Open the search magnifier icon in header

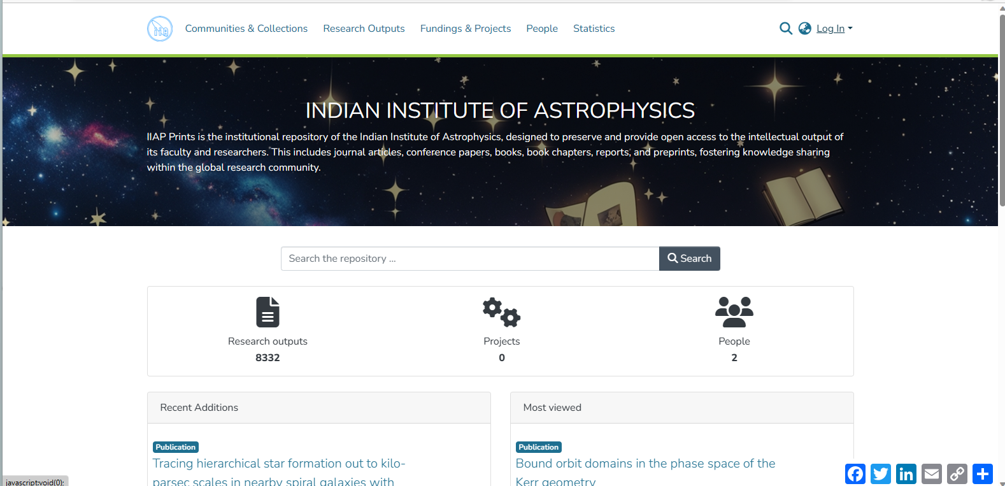[786, 29]
